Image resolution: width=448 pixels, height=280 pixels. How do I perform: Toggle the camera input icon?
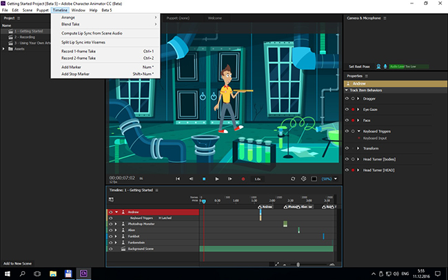click(378, 66)
